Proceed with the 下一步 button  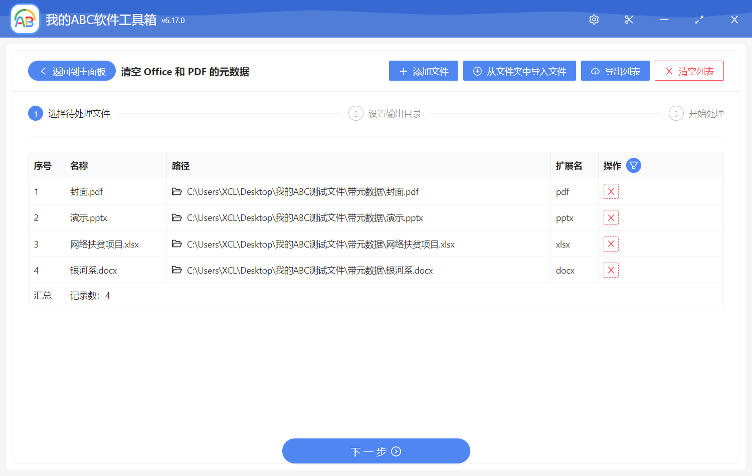click(x=376, y=451)
